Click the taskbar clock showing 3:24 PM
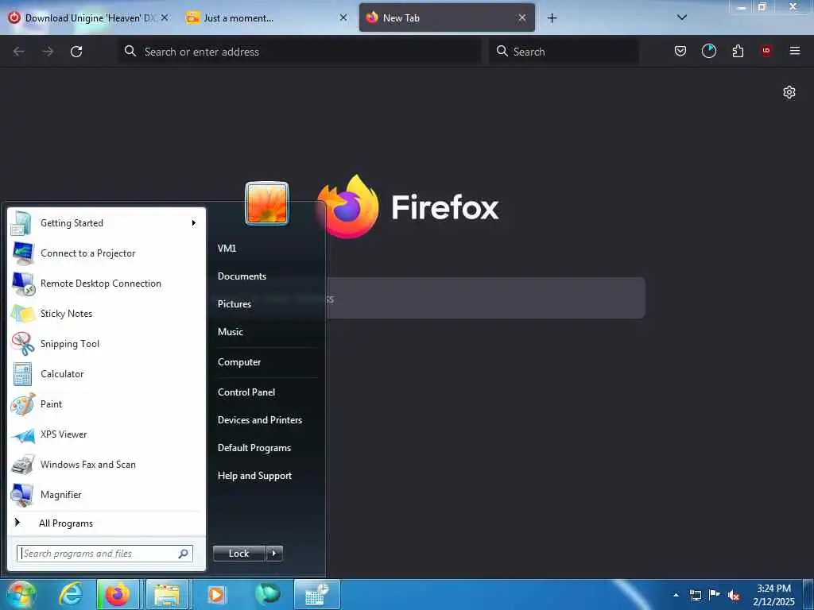 (x=773, y=595)
